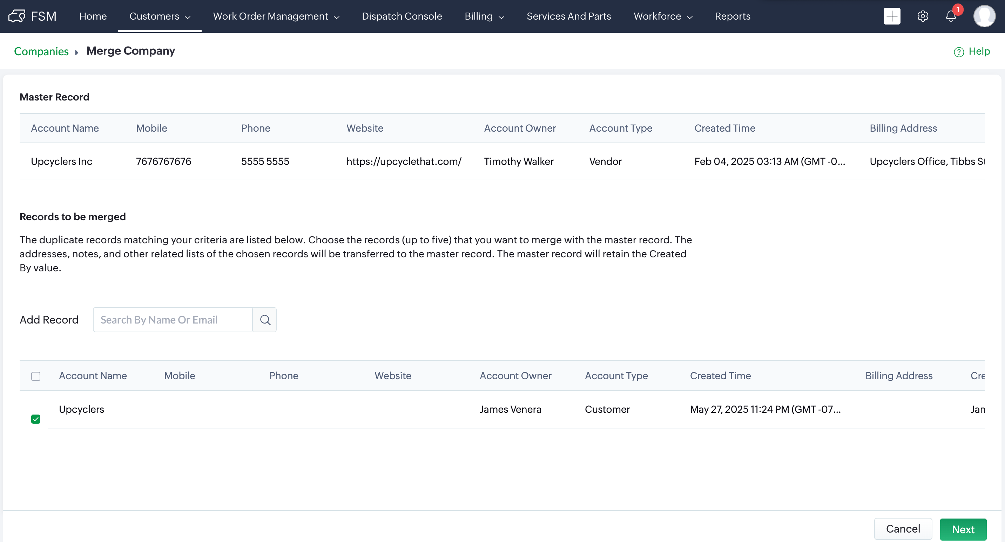Image resolution: width=1005 pixels, height=542 pixels.
Task: Go to the Home tab
Action: [93, 16]
